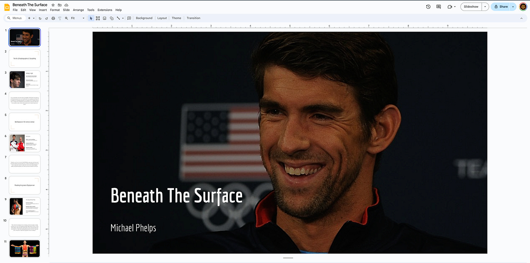Open the File menu
This screenshot has width=530, height=263.
click(15, 10)
